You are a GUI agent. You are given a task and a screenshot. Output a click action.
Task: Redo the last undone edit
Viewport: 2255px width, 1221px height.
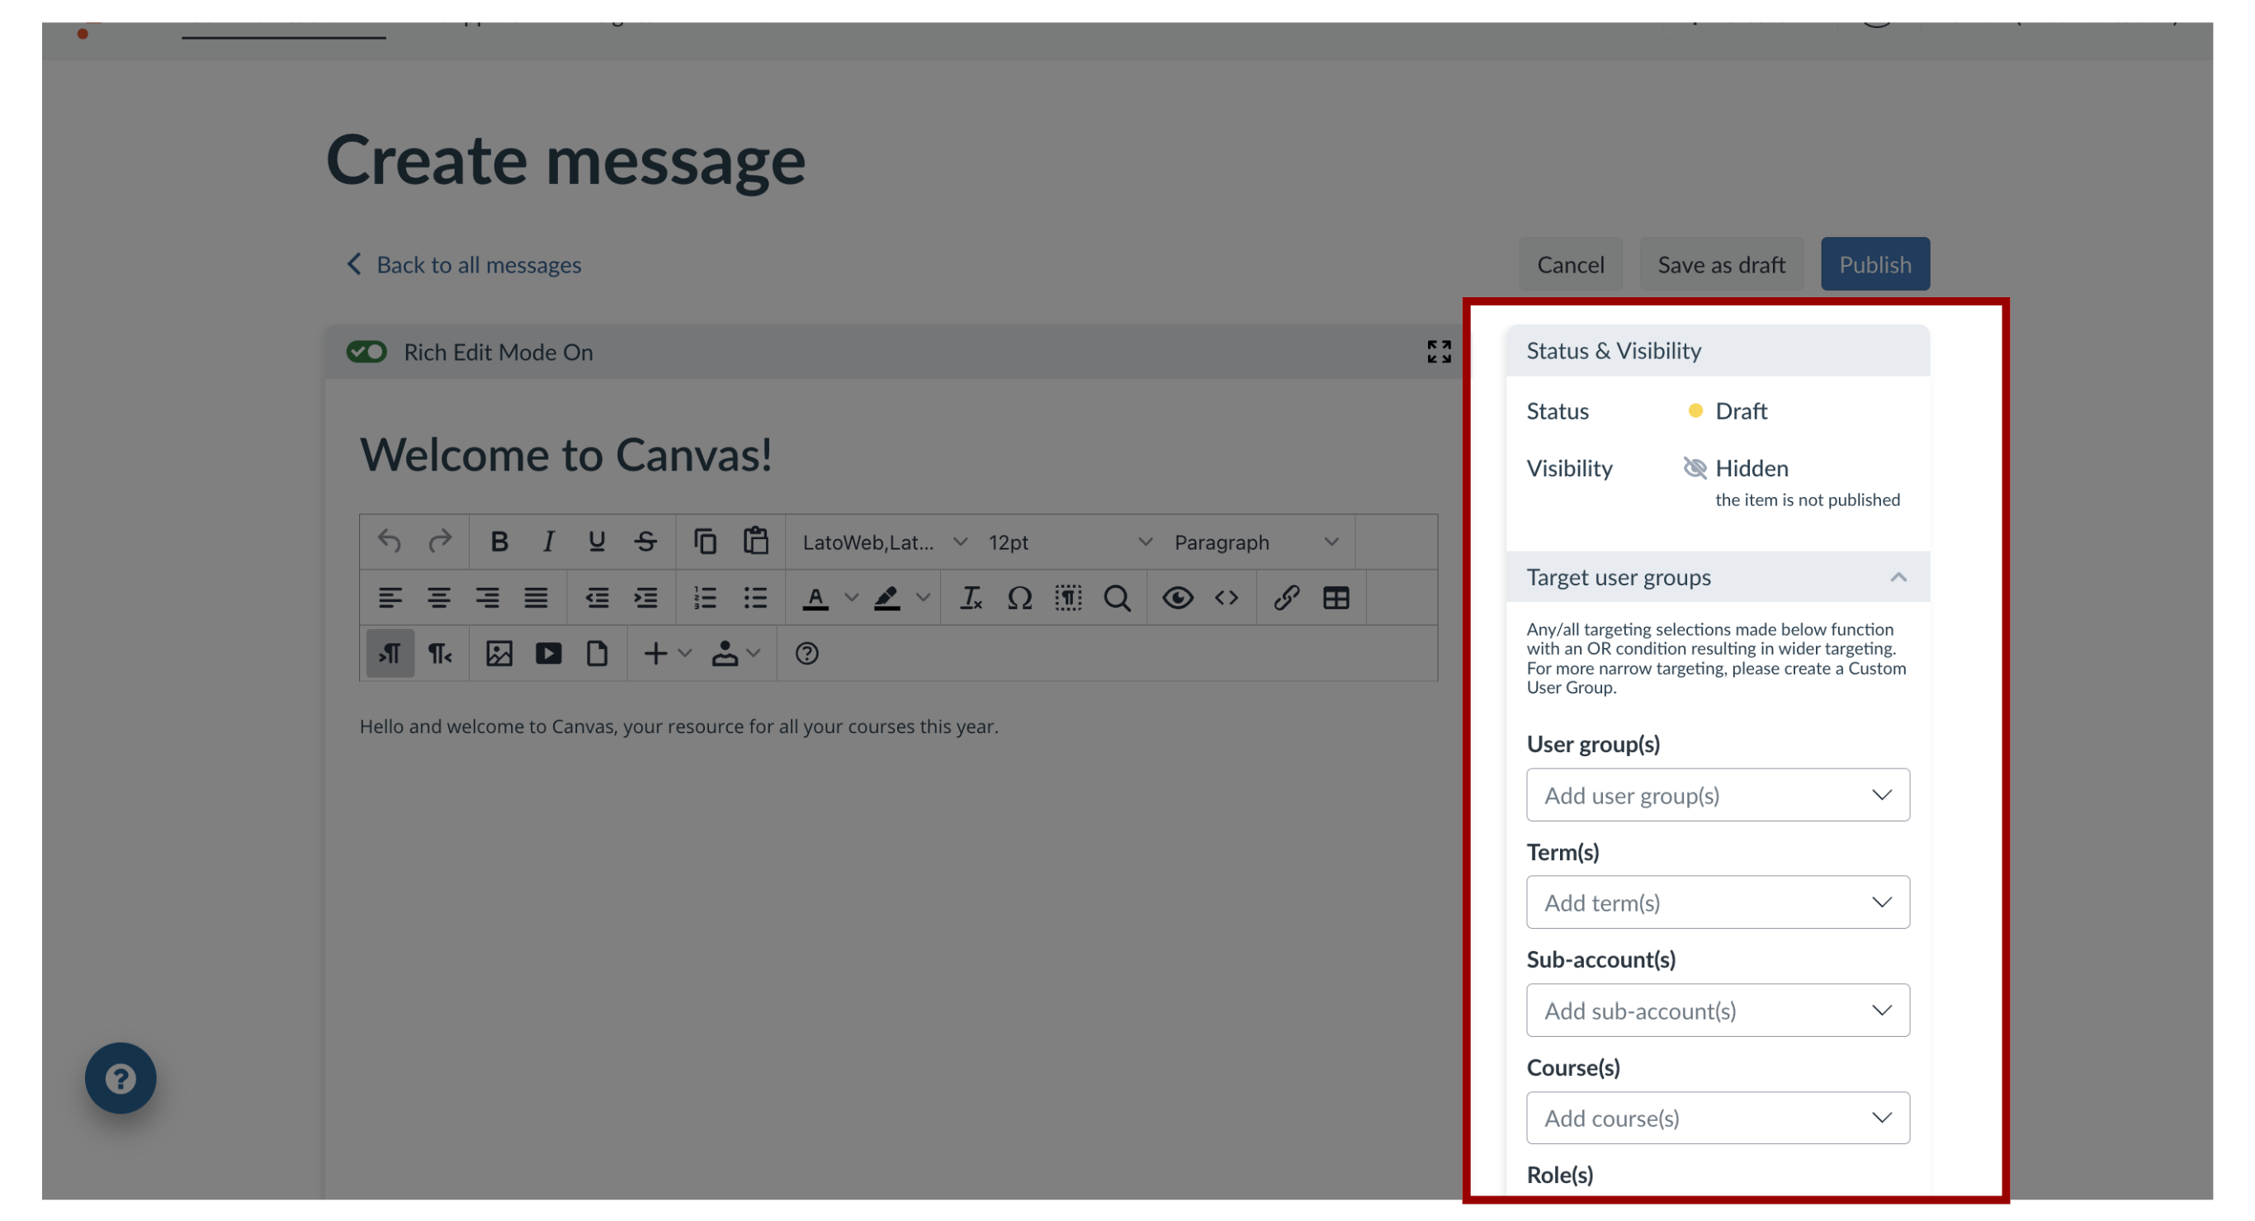439,542
